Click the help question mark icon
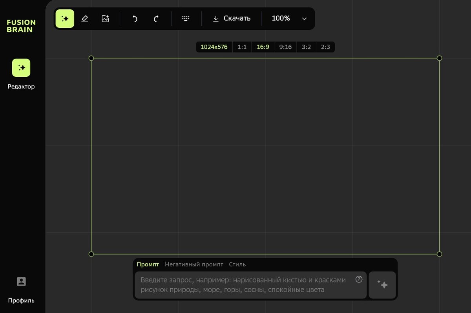 point(359,279)
